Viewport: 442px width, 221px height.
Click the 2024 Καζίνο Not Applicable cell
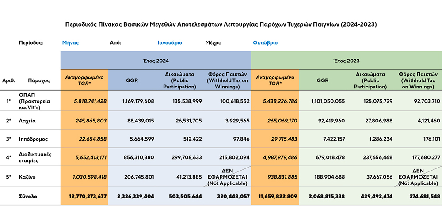pyautogui.click(x=227, y=176)
